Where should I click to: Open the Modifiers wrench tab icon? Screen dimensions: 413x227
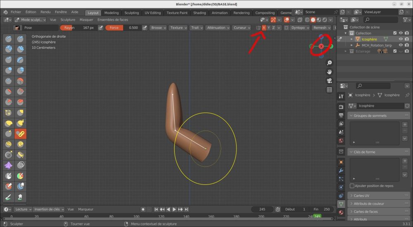pyautogui.click(x=341, y=171)
